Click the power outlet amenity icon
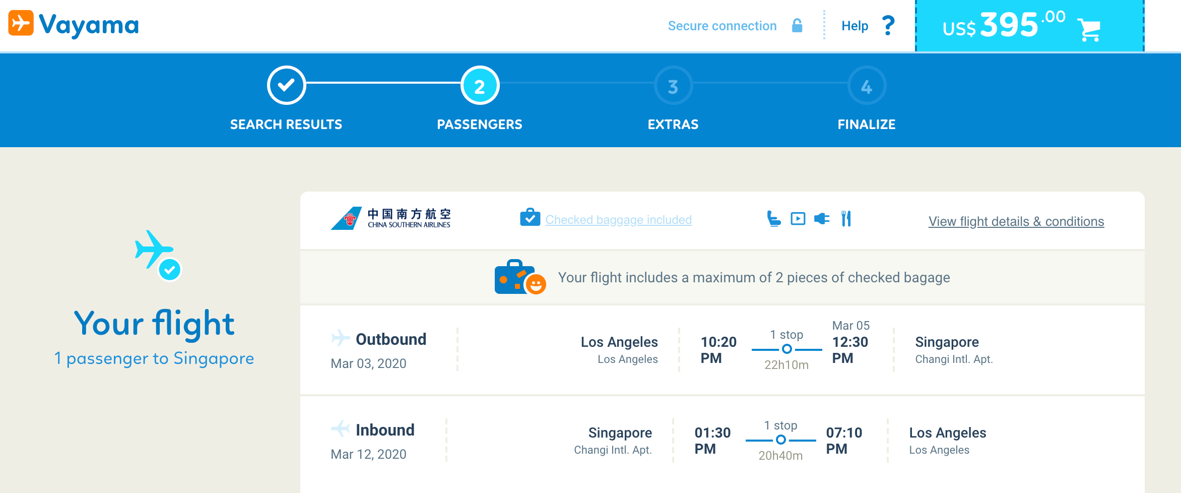This screenshot has width=1181, height=493. pos(822,219)
